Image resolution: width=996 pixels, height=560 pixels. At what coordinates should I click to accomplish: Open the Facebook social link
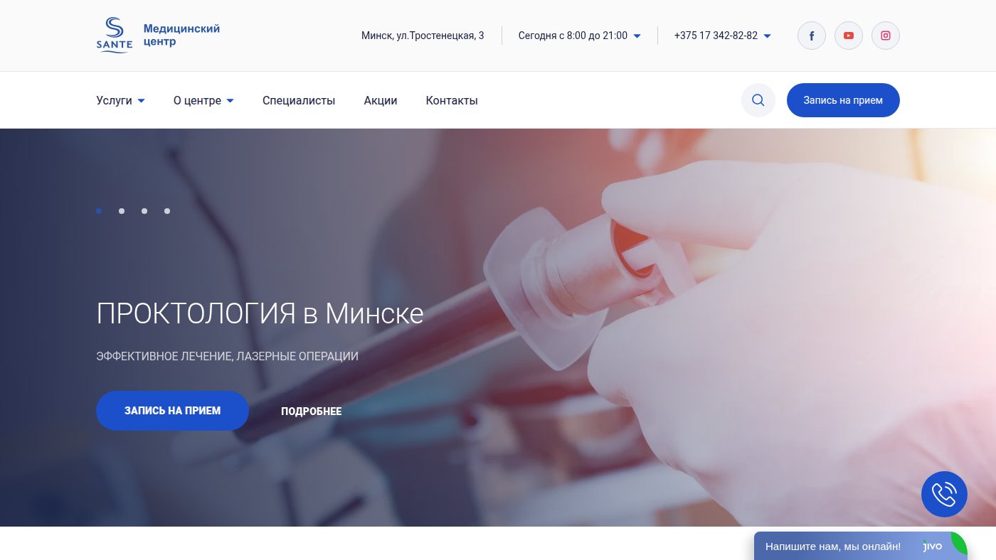click(812, 36)
